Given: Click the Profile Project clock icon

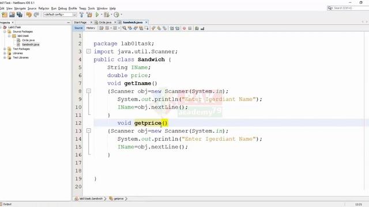Looking at the screenshot, I should [116, 15].
